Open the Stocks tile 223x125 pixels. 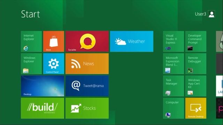pyautogui.click(x=87, y=108)
